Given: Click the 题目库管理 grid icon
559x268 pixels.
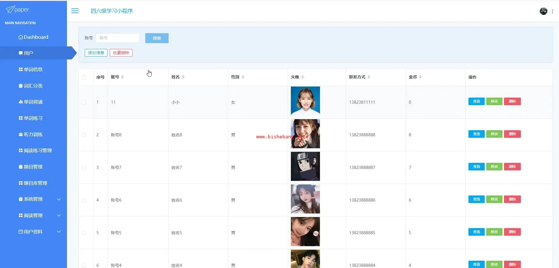Looking at the screenshot, I should [21, 183].
